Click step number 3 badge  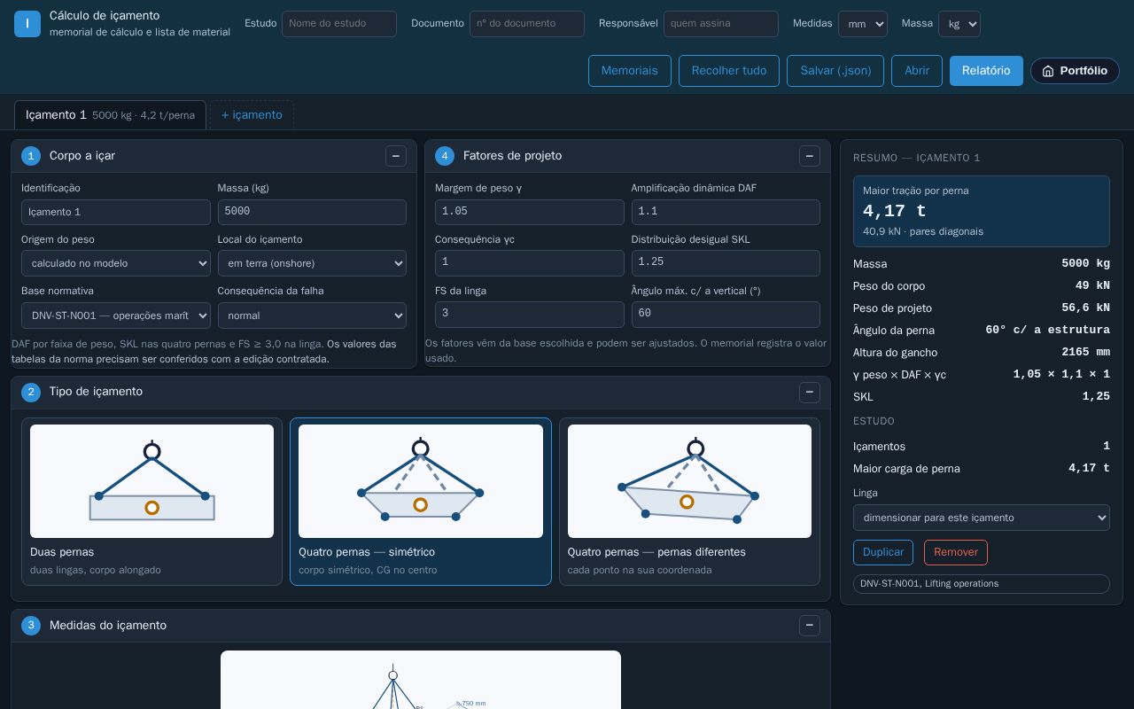click(x=31, y=626)
